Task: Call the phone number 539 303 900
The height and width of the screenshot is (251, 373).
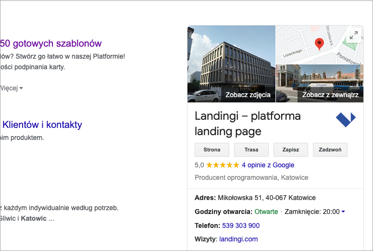Action: tap(241, 226)
